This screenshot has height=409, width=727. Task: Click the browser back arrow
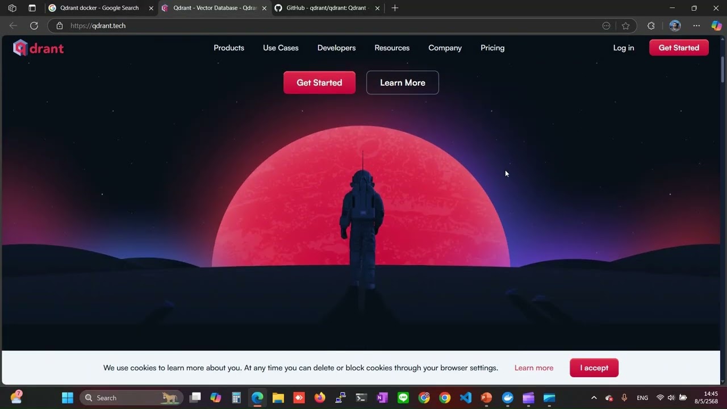13,26
